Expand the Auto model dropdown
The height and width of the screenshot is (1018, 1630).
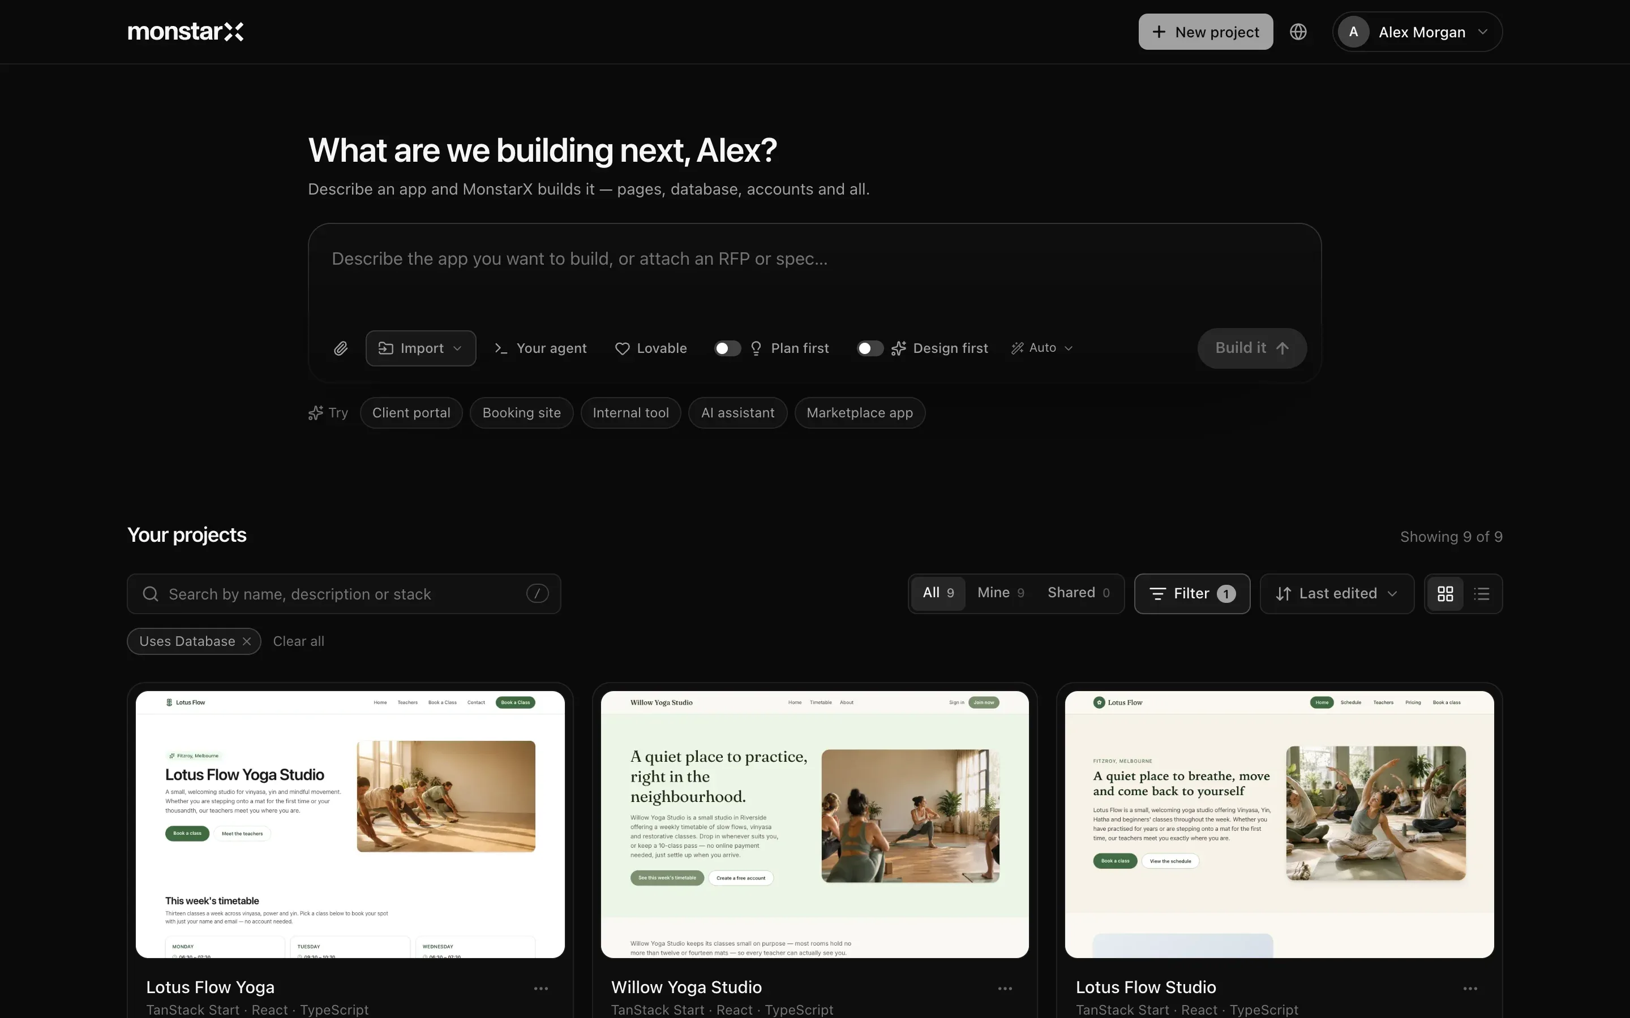coord(1041,348)
